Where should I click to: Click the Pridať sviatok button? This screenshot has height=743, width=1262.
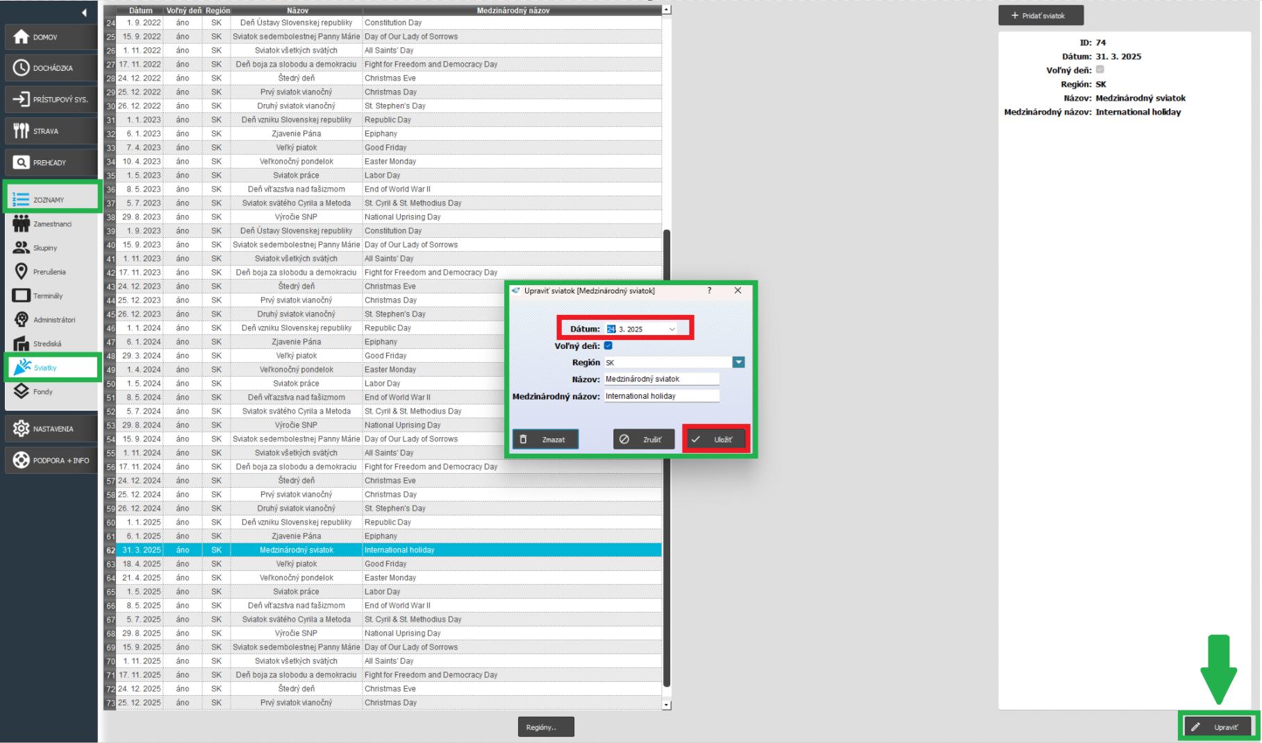1040,15
